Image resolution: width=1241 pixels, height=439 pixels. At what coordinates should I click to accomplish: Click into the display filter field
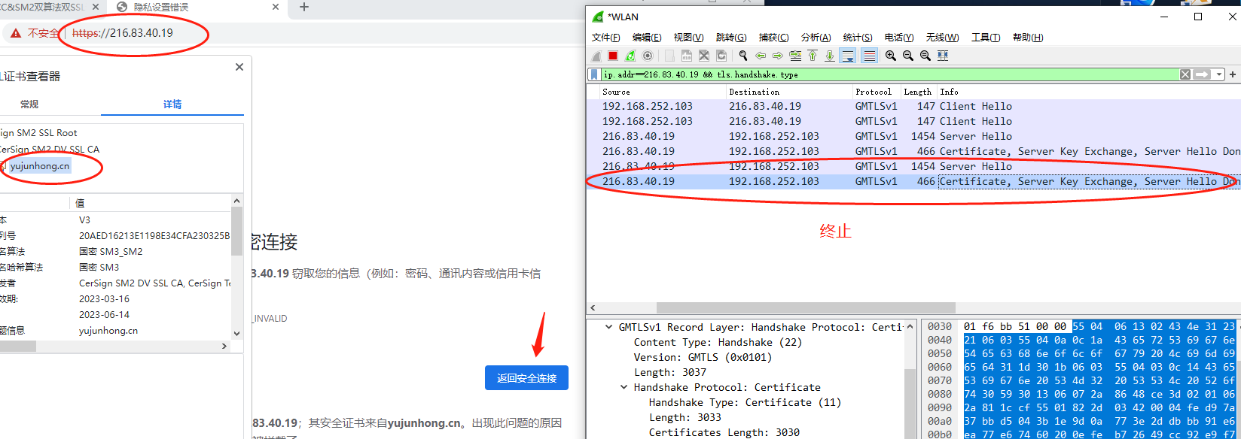click(866, 74)
